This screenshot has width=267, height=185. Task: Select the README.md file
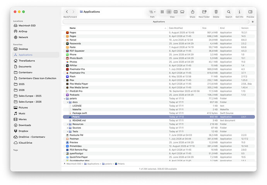click(x=159, y=121)
